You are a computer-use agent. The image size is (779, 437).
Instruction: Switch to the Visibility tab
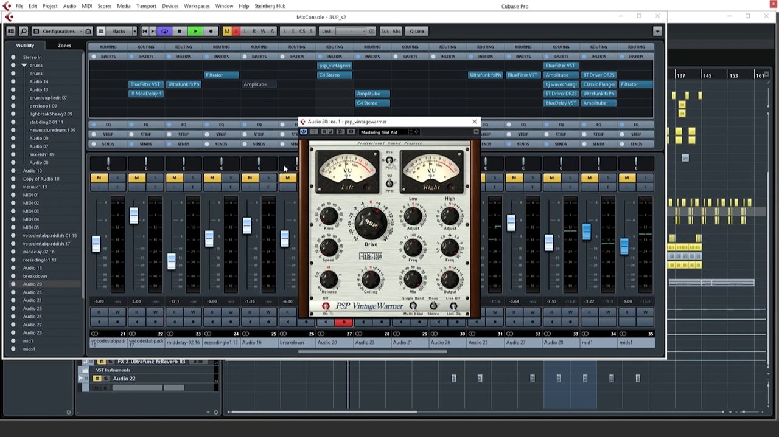(25, 46)
